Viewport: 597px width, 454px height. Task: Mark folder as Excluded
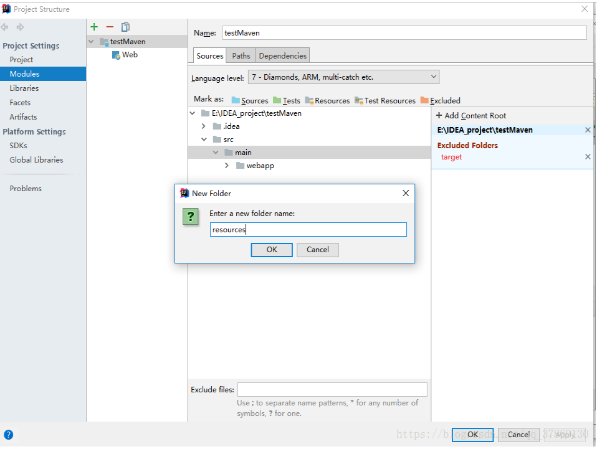(440, 100)
